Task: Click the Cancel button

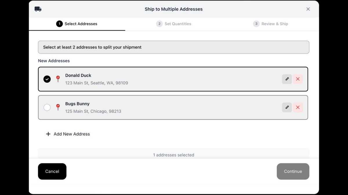Action: coord(52,171)
